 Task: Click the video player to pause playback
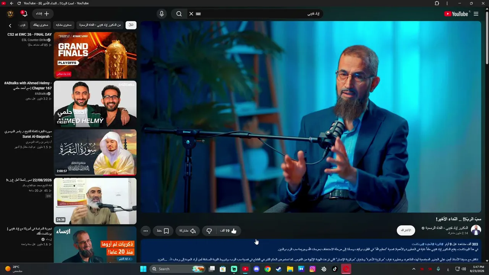[311, 117]
